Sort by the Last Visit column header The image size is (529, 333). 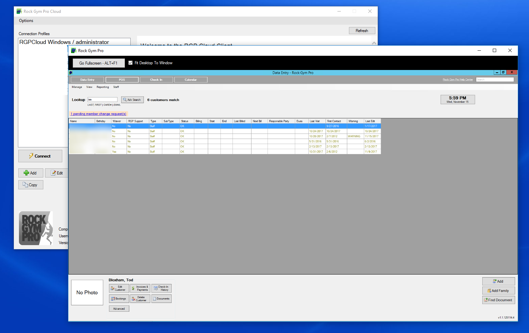coord(317,121)
